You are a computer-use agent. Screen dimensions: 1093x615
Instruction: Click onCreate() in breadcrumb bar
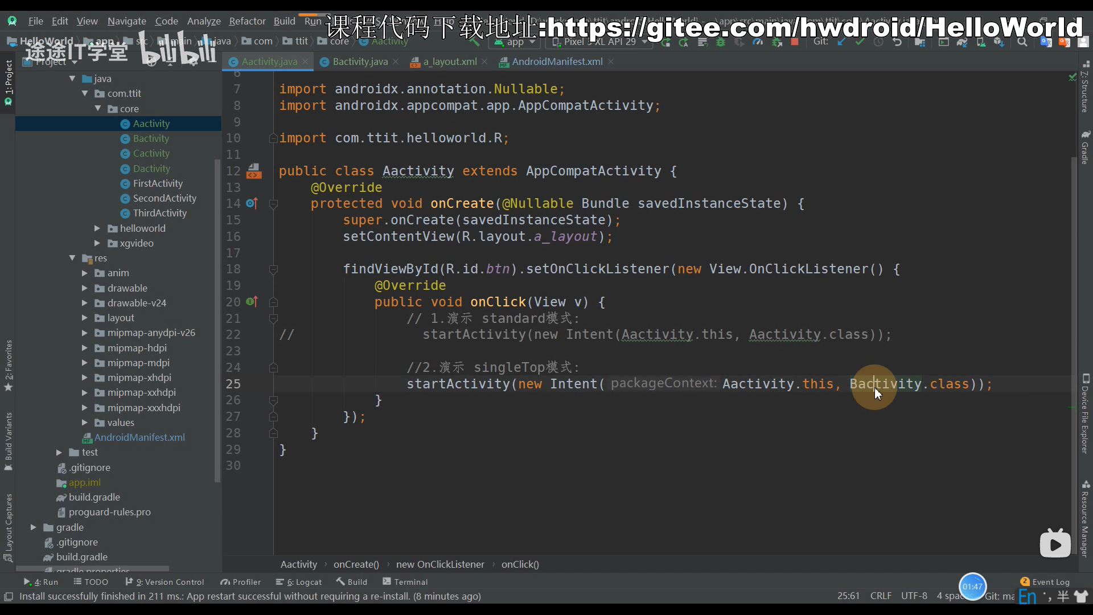356,564
